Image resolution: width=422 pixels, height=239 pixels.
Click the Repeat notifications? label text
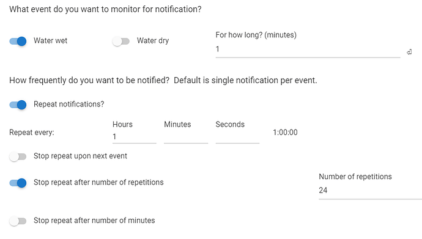point(69,105)
